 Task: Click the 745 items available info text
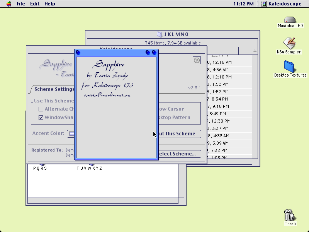click(x=173, y=43)
